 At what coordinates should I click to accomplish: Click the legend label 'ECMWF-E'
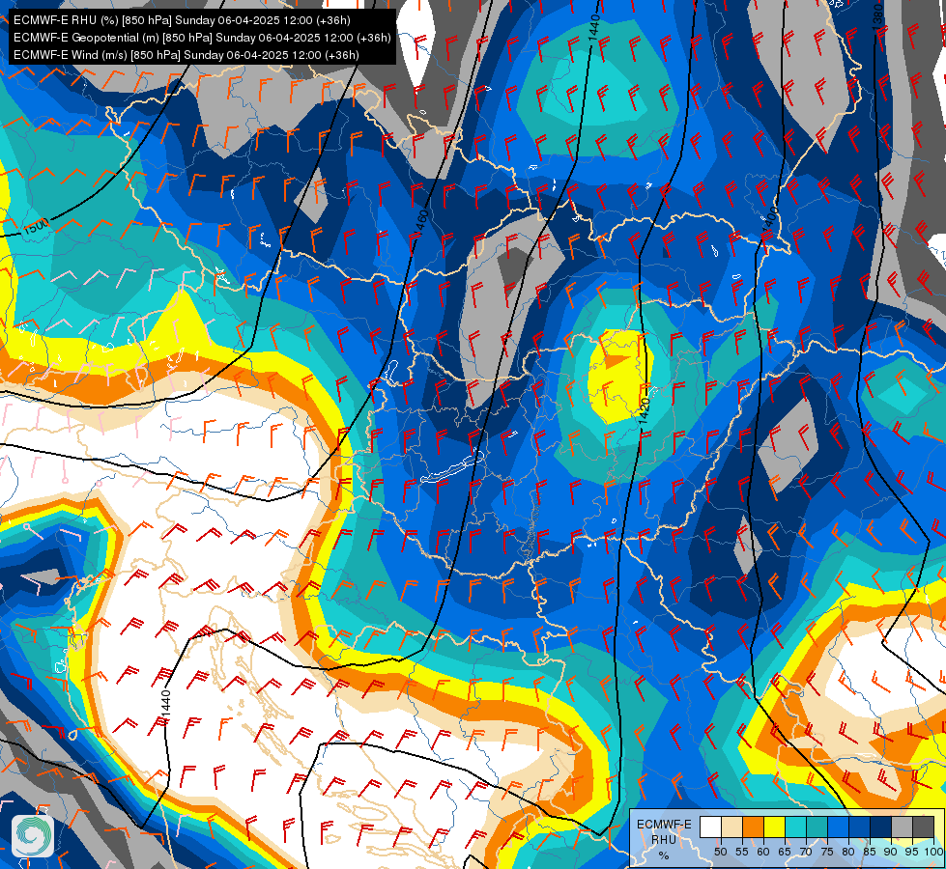coord(664,825)
